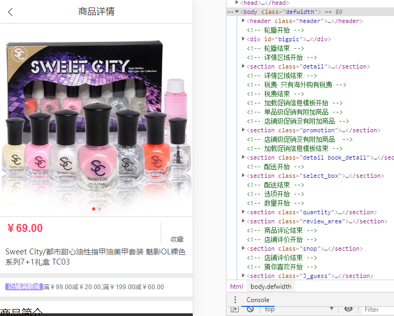Expand the header class="header" node

point(243,20)
